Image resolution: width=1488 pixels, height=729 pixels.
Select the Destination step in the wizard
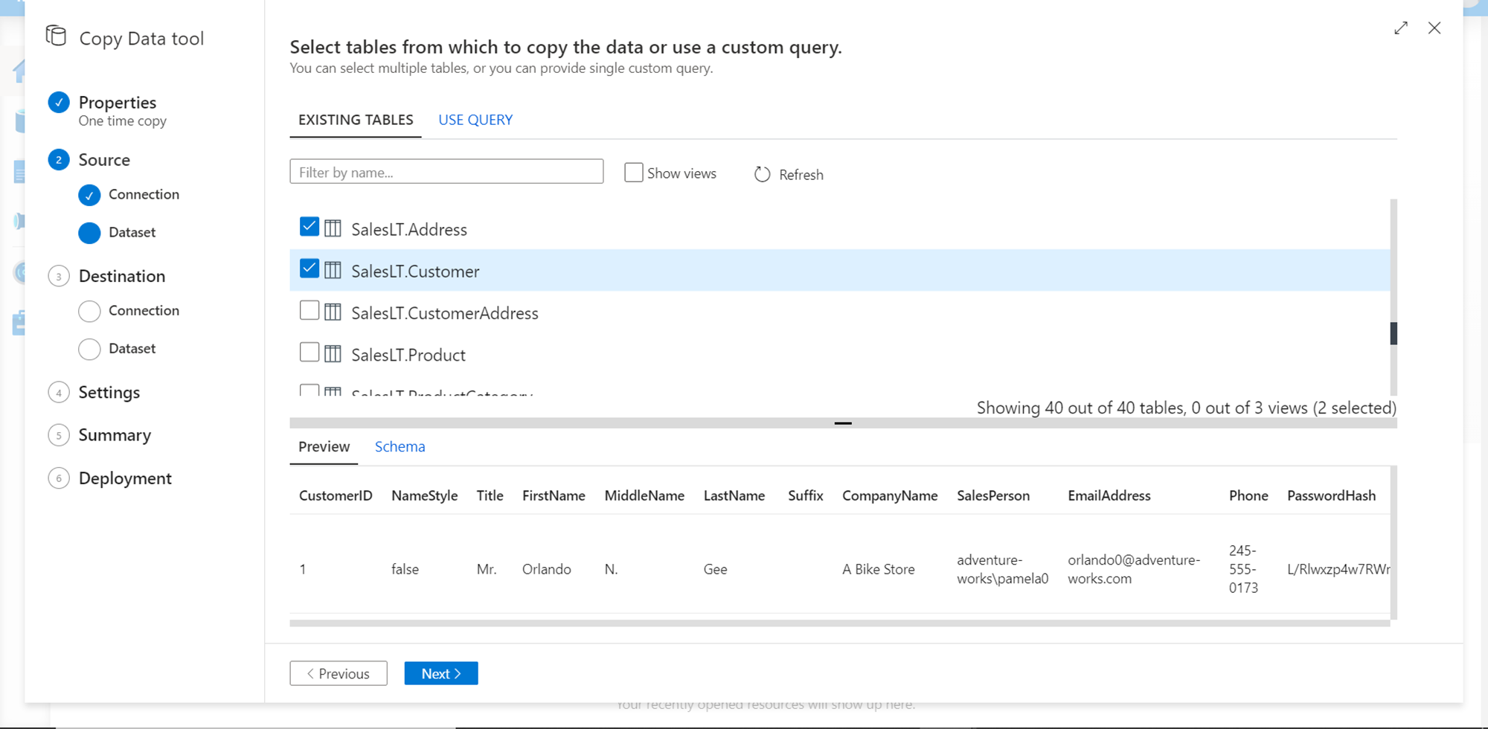point(122,276)
